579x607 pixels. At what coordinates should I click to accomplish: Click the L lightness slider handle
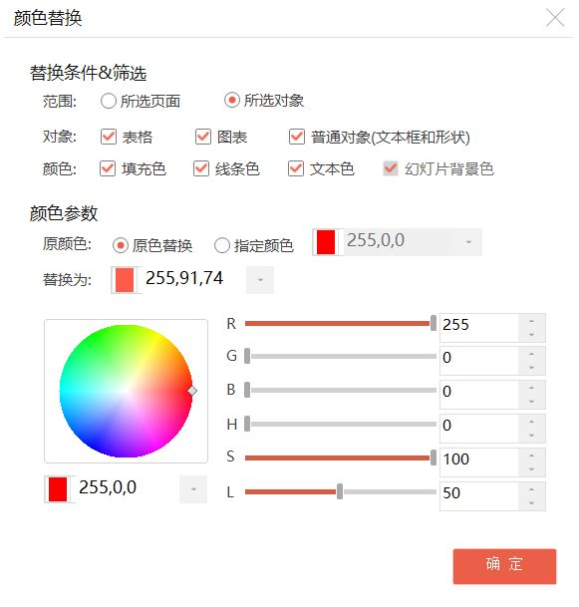pyautogui.click(x=340, y=491)
